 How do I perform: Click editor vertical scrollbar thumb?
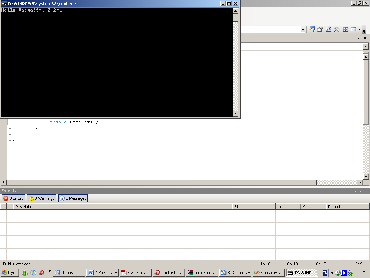366,92
